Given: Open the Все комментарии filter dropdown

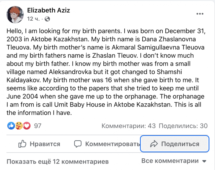Looking at the screenshot, I should point(170,161).
